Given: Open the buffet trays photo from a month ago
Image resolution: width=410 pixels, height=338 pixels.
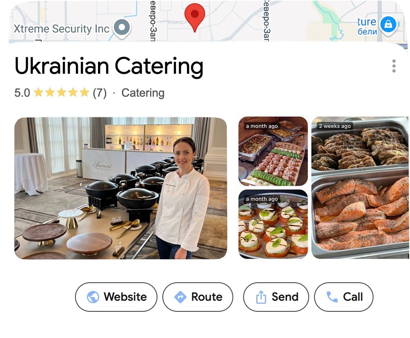Looking at the screenshot, I should [x=273, y=151].
